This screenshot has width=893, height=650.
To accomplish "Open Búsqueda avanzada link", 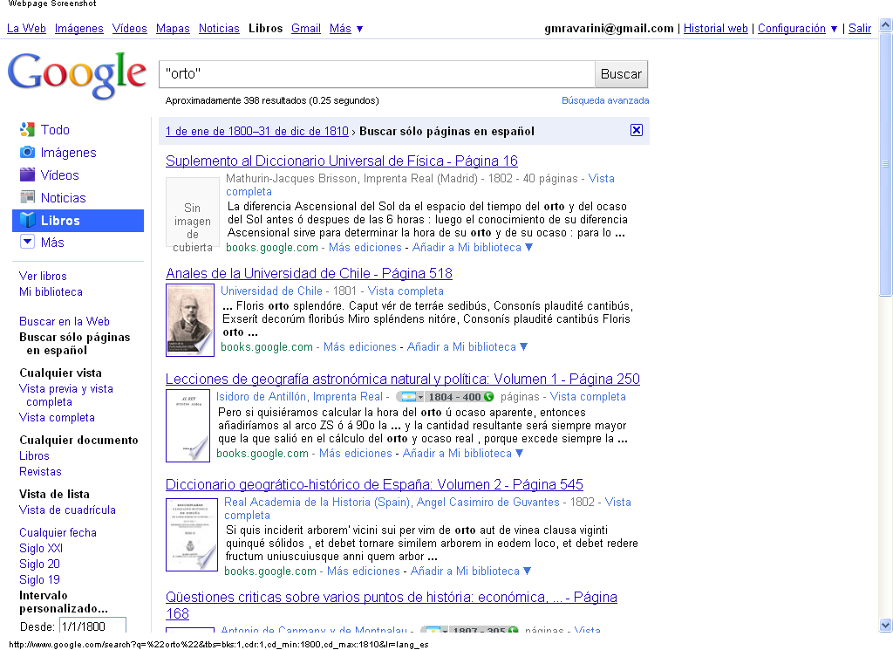I will click(x=605, y=100).
